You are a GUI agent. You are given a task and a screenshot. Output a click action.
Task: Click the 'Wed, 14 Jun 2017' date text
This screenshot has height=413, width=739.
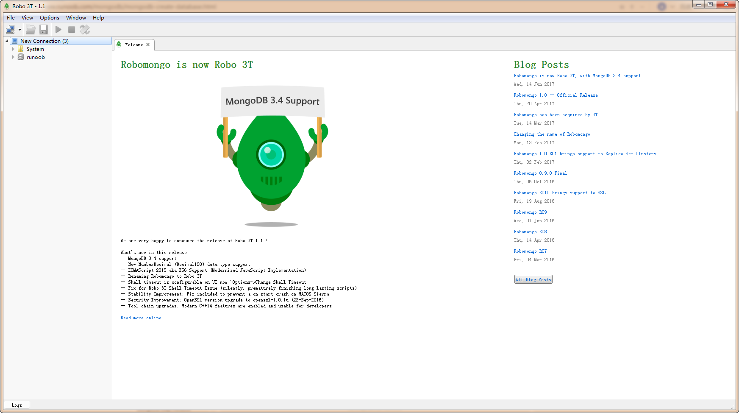[x=534, y=84]
